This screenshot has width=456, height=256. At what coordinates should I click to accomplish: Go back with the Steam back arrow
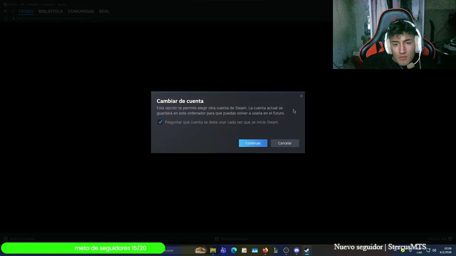click(x=5, y=11)
